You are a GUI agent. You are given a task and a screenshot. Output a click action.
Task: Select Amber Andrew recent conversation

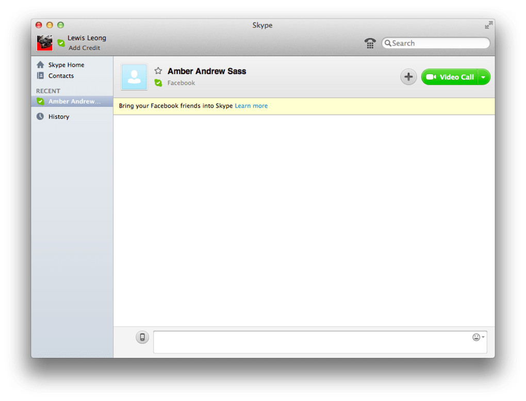point(72,101)
